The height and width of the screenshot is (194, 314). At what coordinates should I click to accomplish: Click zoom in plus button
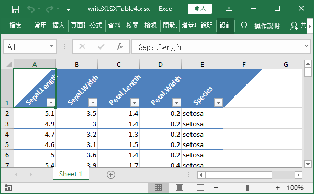(277, 188)
